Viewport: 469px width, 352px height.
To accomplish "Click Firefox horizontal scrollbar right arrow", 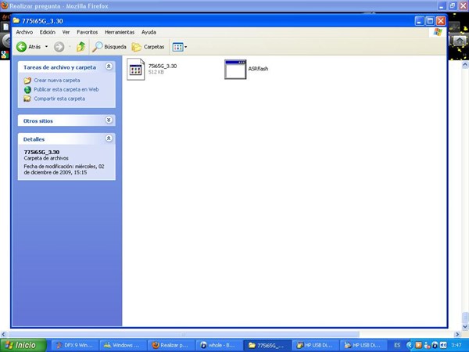I will 457,334.
